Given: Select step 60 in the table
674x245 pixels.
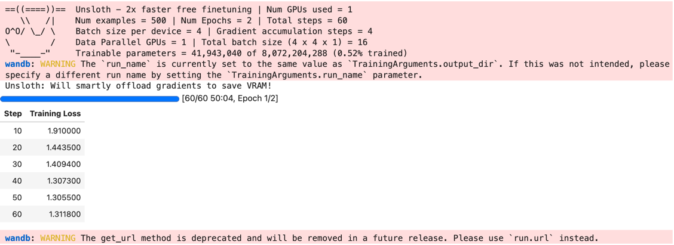Looking at the screenshot, I should click(x=17, y=215).
